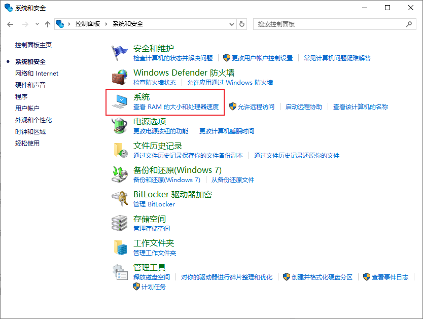Open 管理 BitLocker link
The image size is (423, 319).
coord(154,204)
